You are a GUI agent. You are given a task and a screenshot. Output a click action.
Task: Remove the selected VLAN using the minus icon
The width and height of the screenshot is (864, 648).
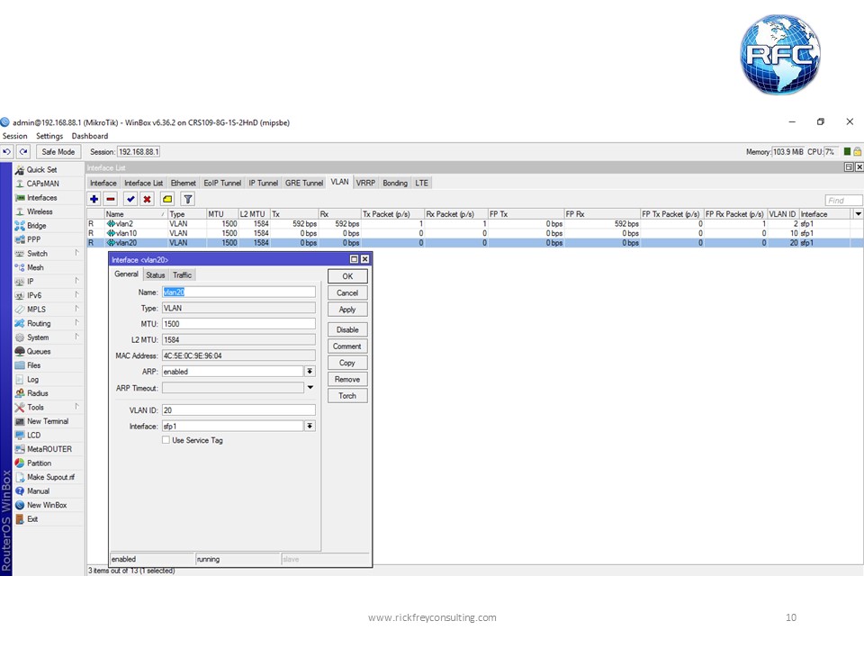click(x=111, y=199)
